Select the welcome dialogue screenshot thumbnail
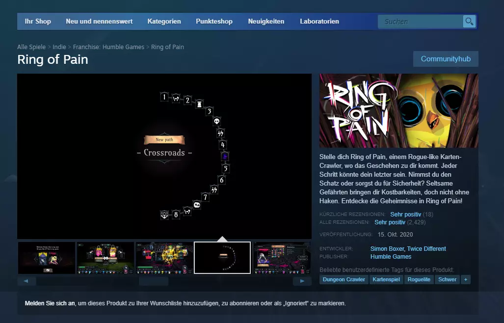Viewport: 504px width, 323px height. pyautogui.click(x=47, y=258)
